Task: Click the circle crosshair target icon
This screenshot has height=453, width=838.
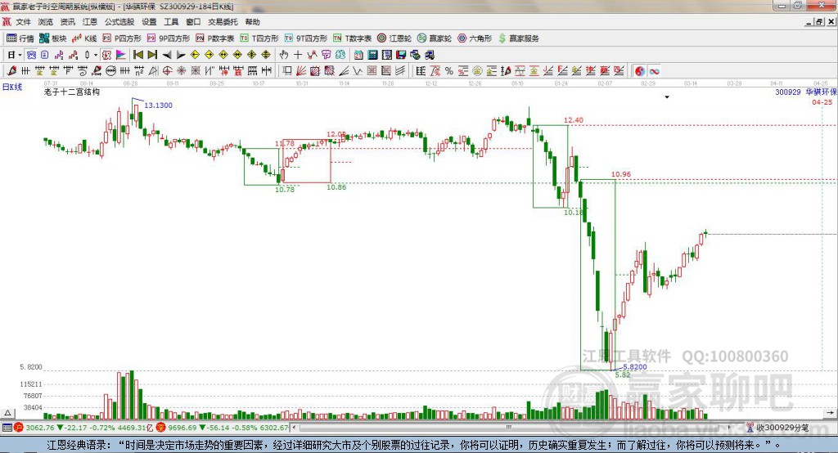Action: (x=167, y=71)
